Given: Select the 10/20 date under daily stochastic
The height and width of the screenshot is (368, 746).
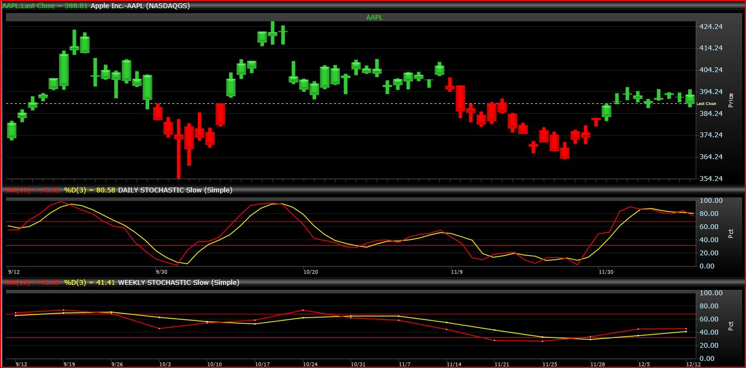Looking at the screenshot, I should 310,271.
